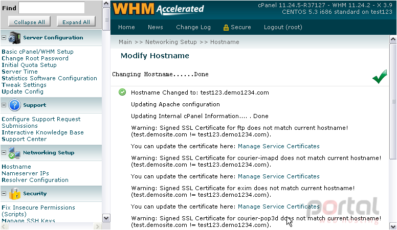Click the Support question mark icon
This screenshot has height=230, width=397.
(x=14, y=105)
